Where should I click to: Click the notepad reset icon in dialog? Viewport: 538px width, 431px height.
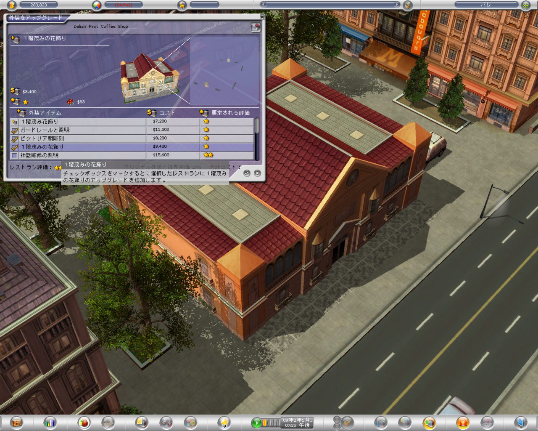point(255,27)
